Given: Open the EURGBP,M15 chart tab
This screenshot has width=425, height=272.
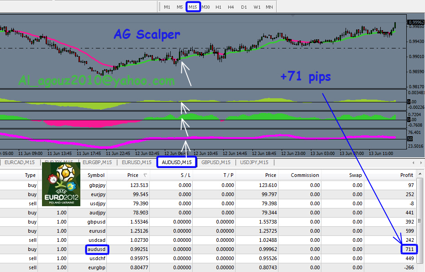Looking at the screenshot, I should point(97,162).
